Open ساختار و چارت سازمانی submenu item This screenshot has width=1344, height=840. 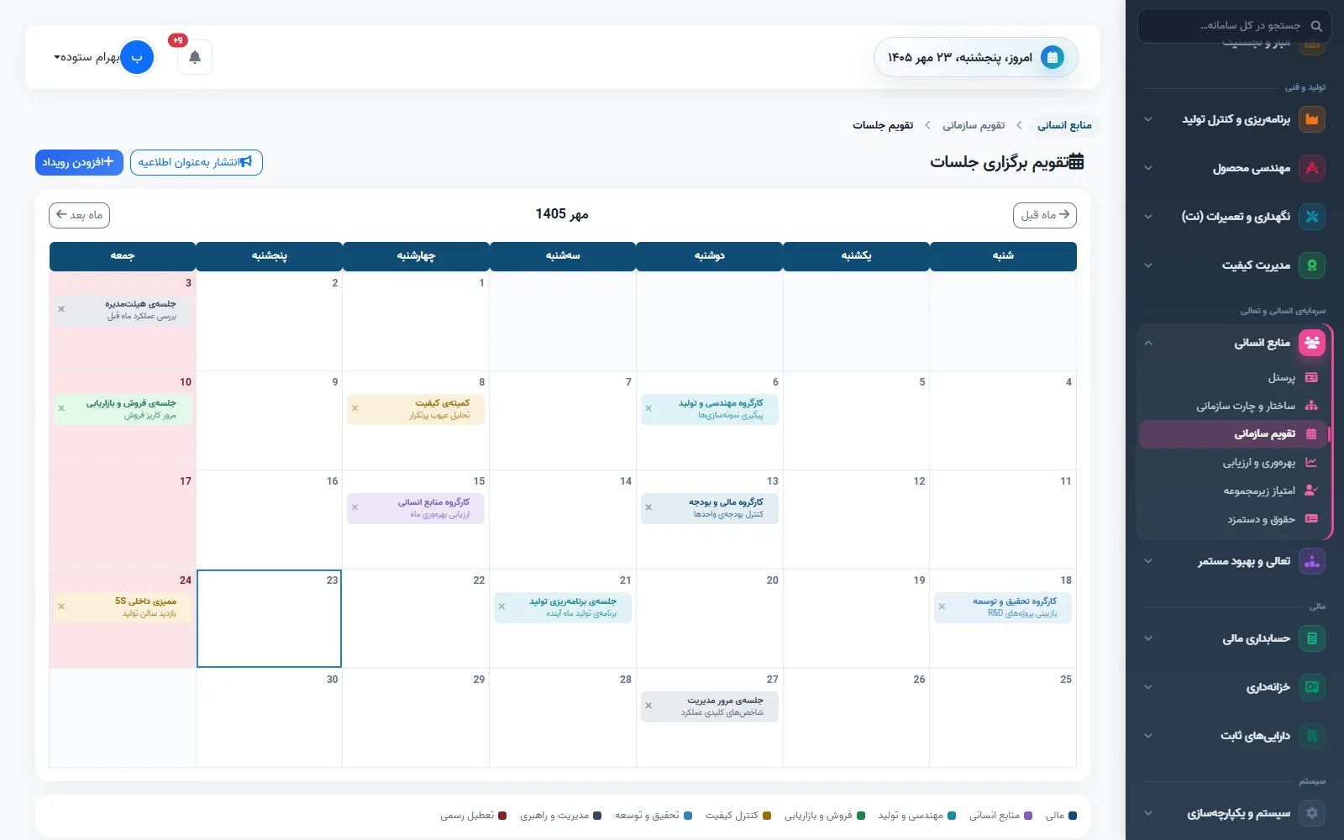[x=1232, y=406]
